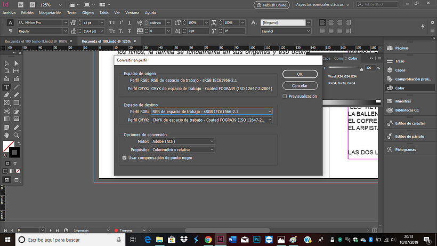Screen dimensions: 437x246
Task: Select the Pen tool
Action: click(x=7, y=95)
